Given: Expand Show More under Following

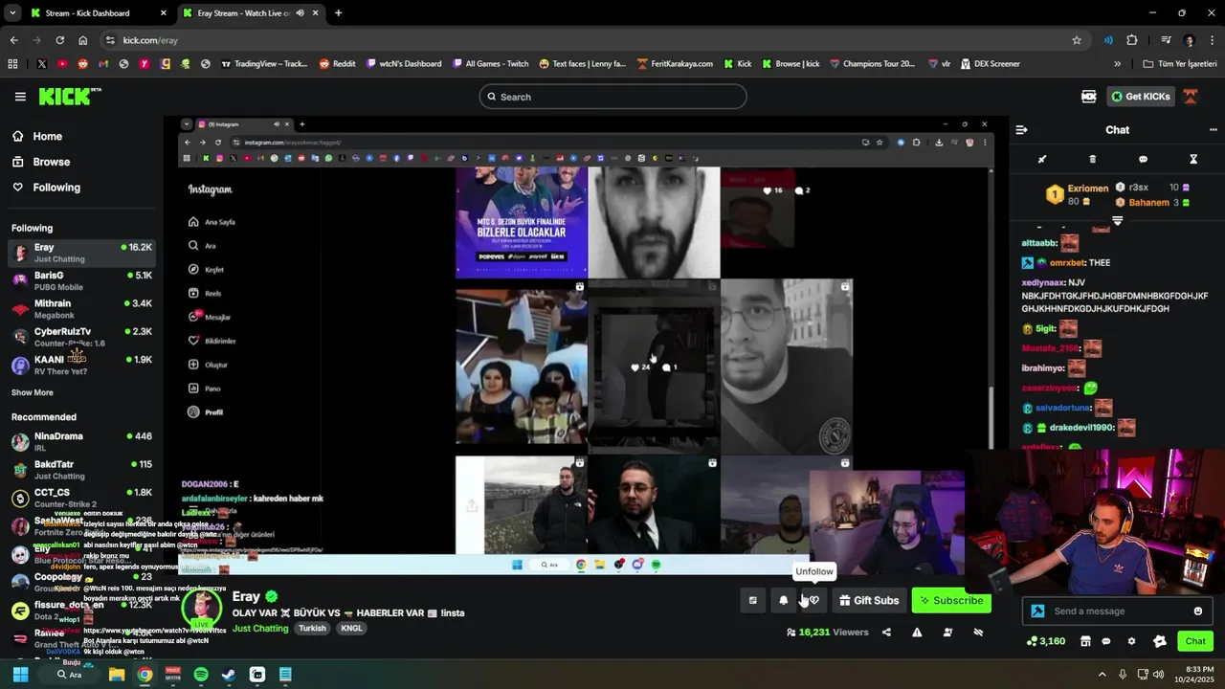Looking at the screenshot, I should pos(33,392).
